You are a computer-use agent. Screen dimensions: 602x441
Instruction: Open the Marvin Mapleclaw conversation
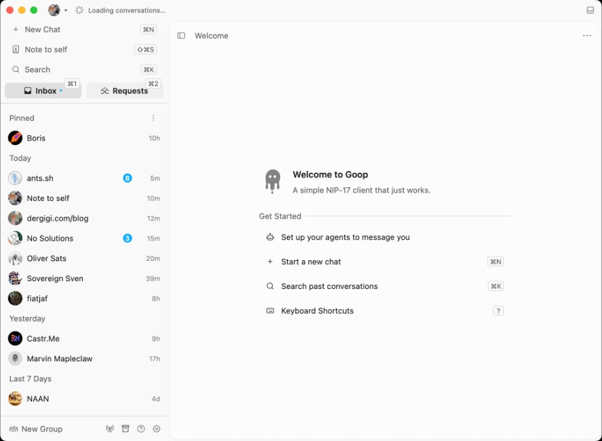click(84, 359)
